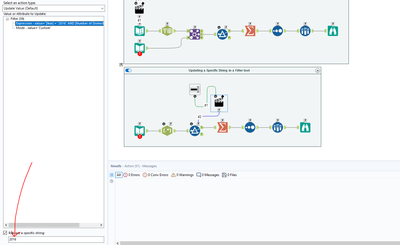
Task: Open the RegEx tool in the lower workflow
Action: point(167,131)
